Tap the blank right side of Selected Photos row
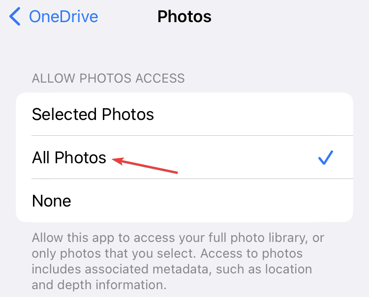Image resolution: width=369 pixels, height=297 pixels. pos(254,114)
